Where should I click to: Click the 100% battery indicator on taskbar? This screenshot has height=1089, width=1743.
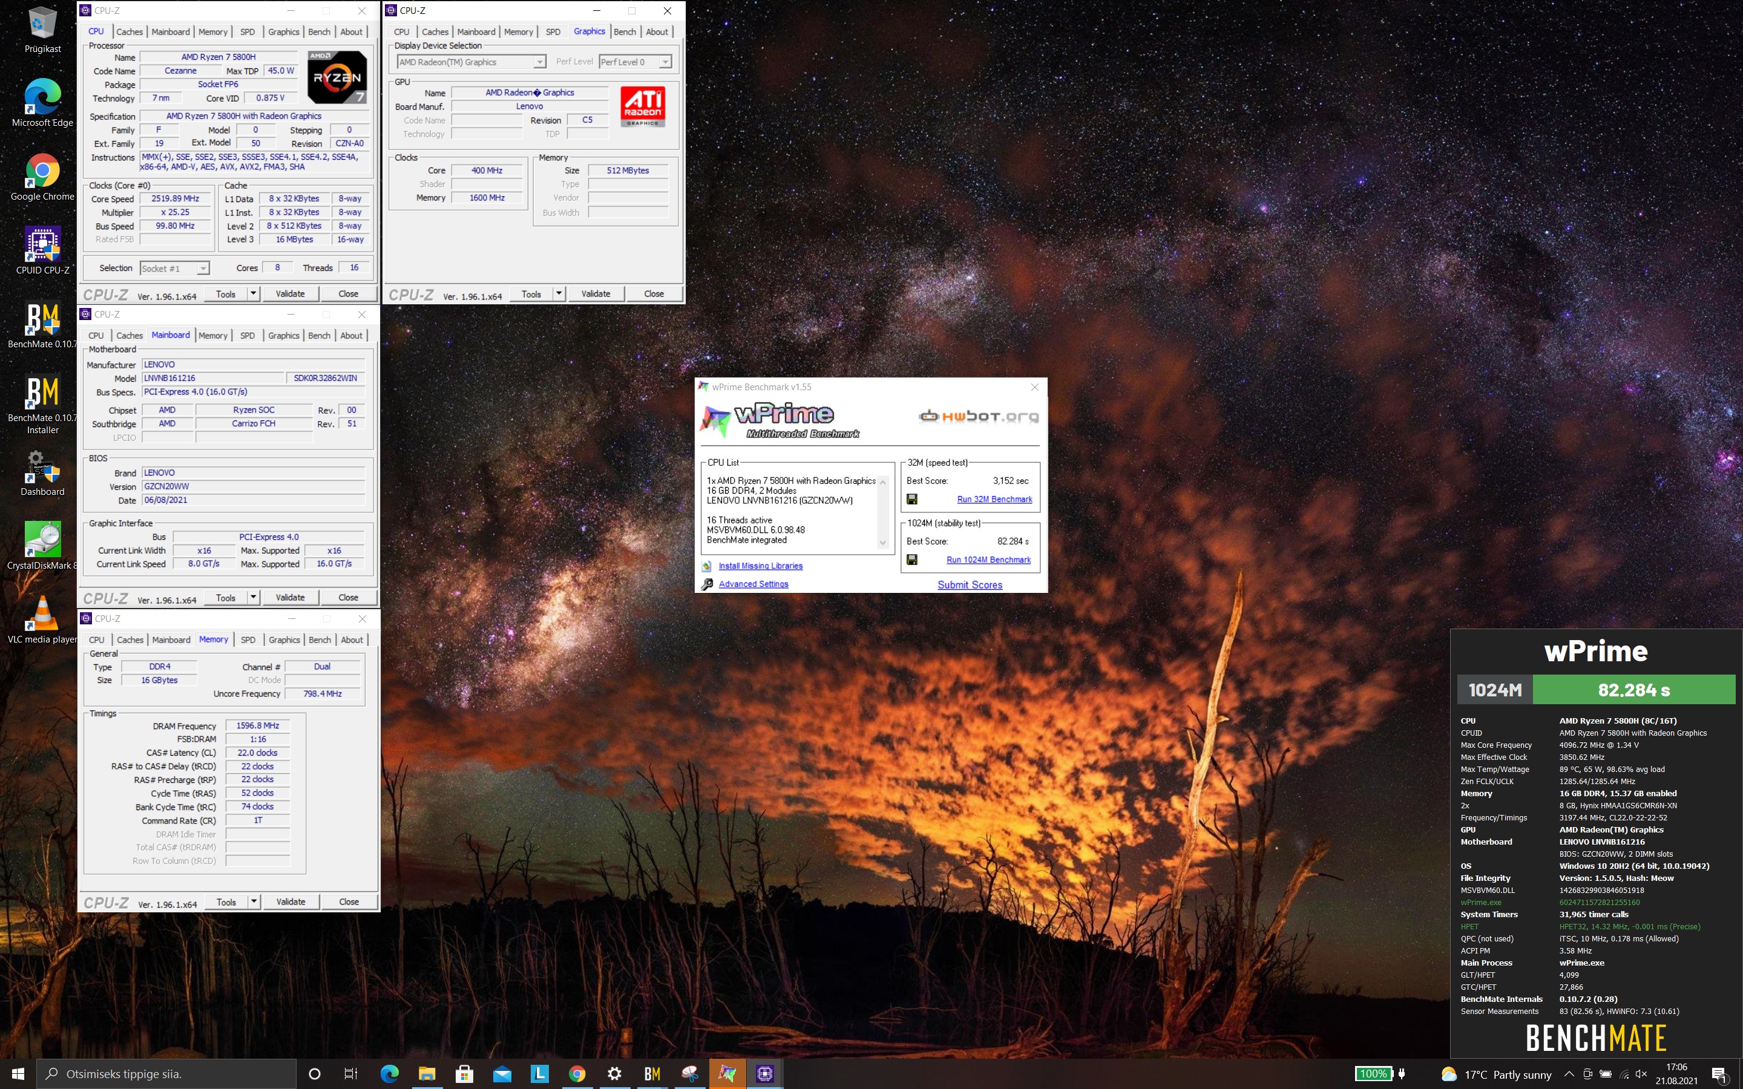[1373, 1074]
